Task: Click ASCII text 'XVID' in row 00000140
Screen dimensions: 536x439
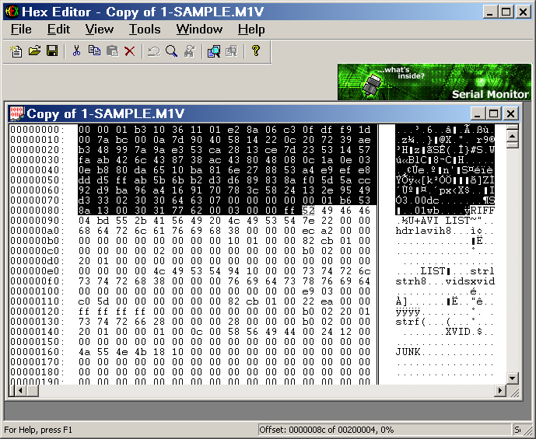Action: (x=457, y=332)
